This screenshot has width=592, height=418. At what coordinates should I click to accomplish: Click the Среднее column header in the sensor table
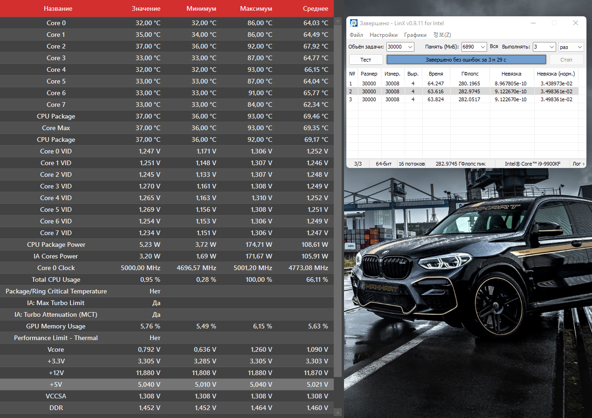(x=316, y=8)
